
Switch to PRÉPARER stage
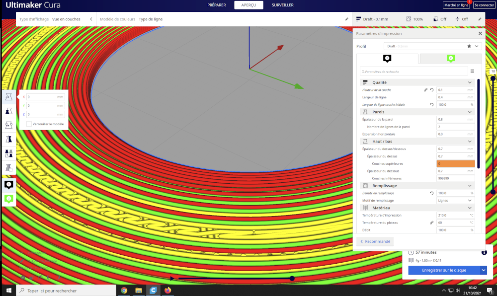(x=217, y=5)
